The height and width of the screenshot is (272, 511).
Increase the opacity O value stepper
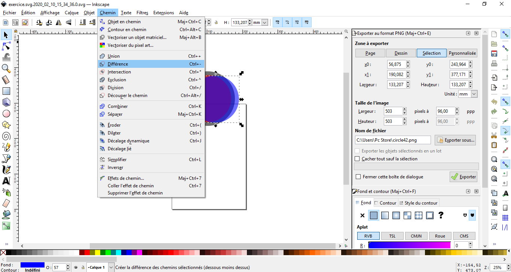pos(68,266)
